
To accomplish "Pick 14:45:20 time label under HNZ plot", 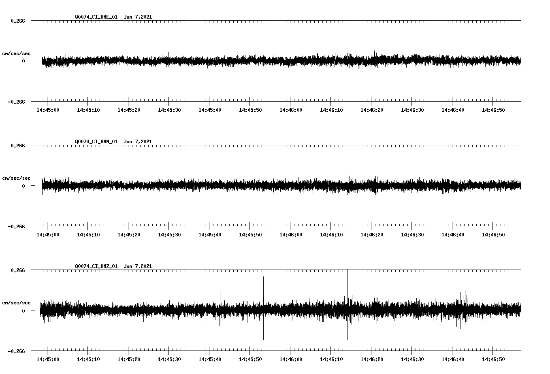I will [x=129, y=359].
